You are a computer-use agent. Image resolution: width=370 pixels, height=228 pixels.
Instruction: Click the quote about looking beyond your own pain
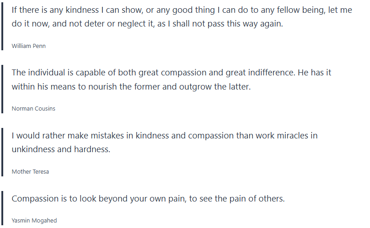148,199
